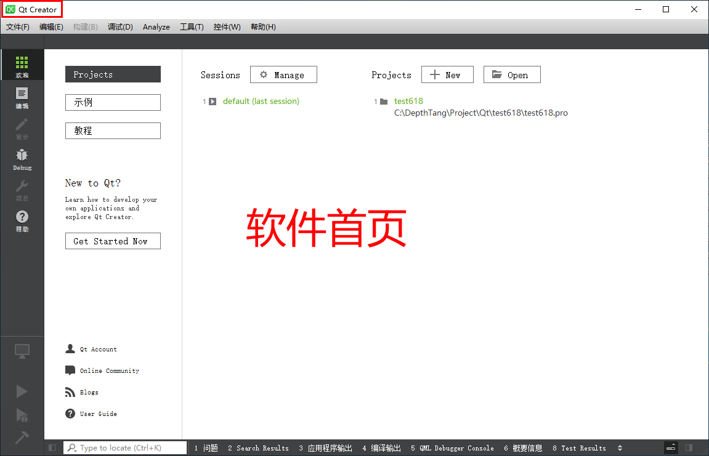Viewport: 709px width, 456px height.
Task: Open the 调试(D) menu
Action: (x=120, y=26)
